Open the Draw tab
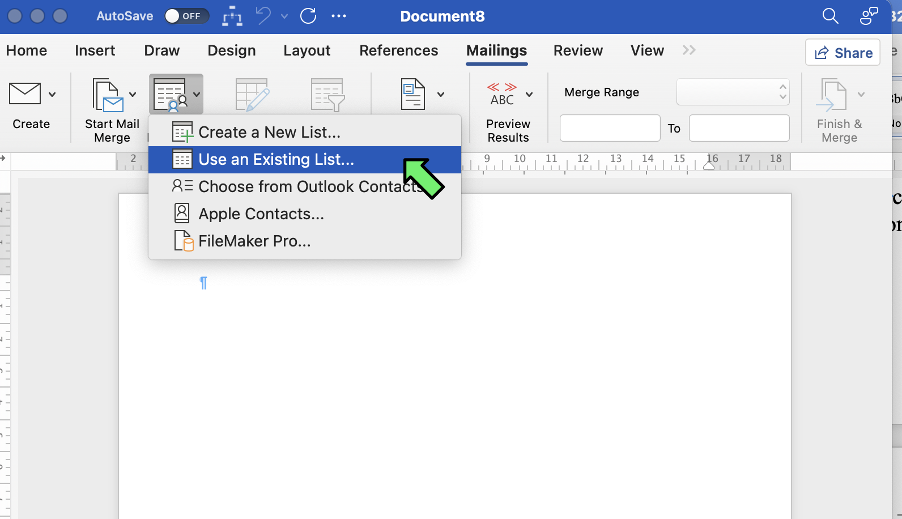Image resolution: width=902 pixels, height=519 pixels. tap(162, 50)
